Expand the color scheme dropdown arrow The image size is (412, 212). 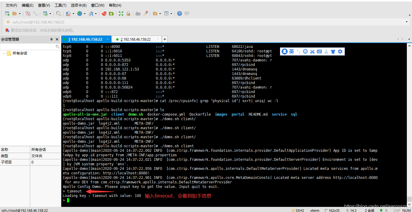pos(73,14)
